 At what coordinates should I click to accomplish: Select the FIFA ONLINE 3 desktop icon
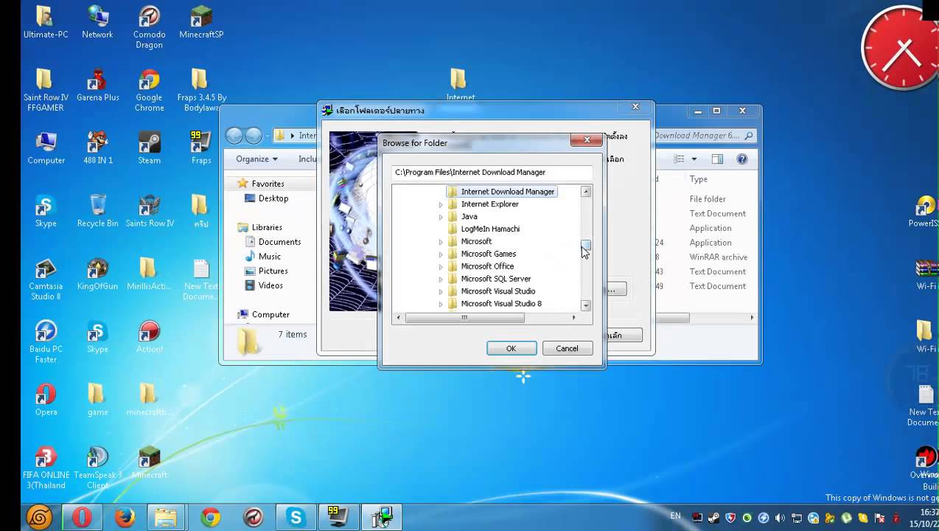tap(46, 468)
